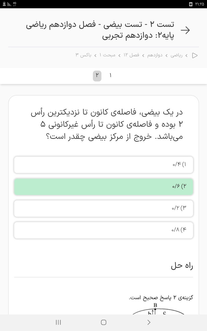Open the باکس ۳ breadcrumb link
This screenshot has height=331, width=207.
83,55
